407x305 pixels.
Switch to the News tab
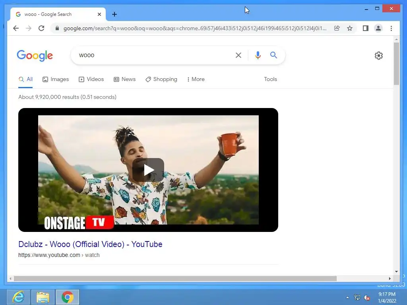pos(124,79)
